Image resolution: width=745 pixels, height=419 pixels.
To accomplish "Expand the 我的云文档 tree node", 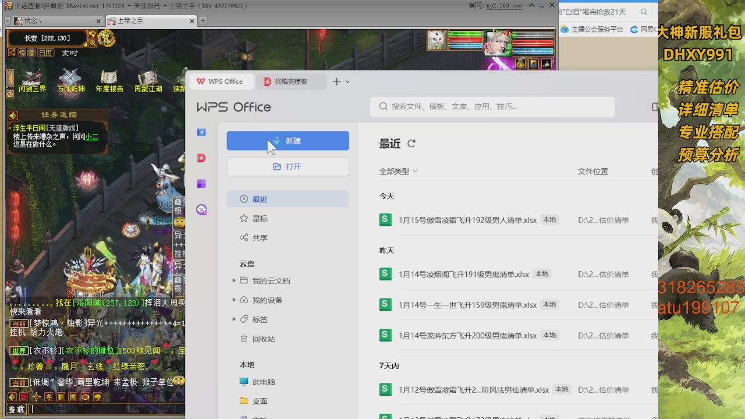I will pos(235,280).
